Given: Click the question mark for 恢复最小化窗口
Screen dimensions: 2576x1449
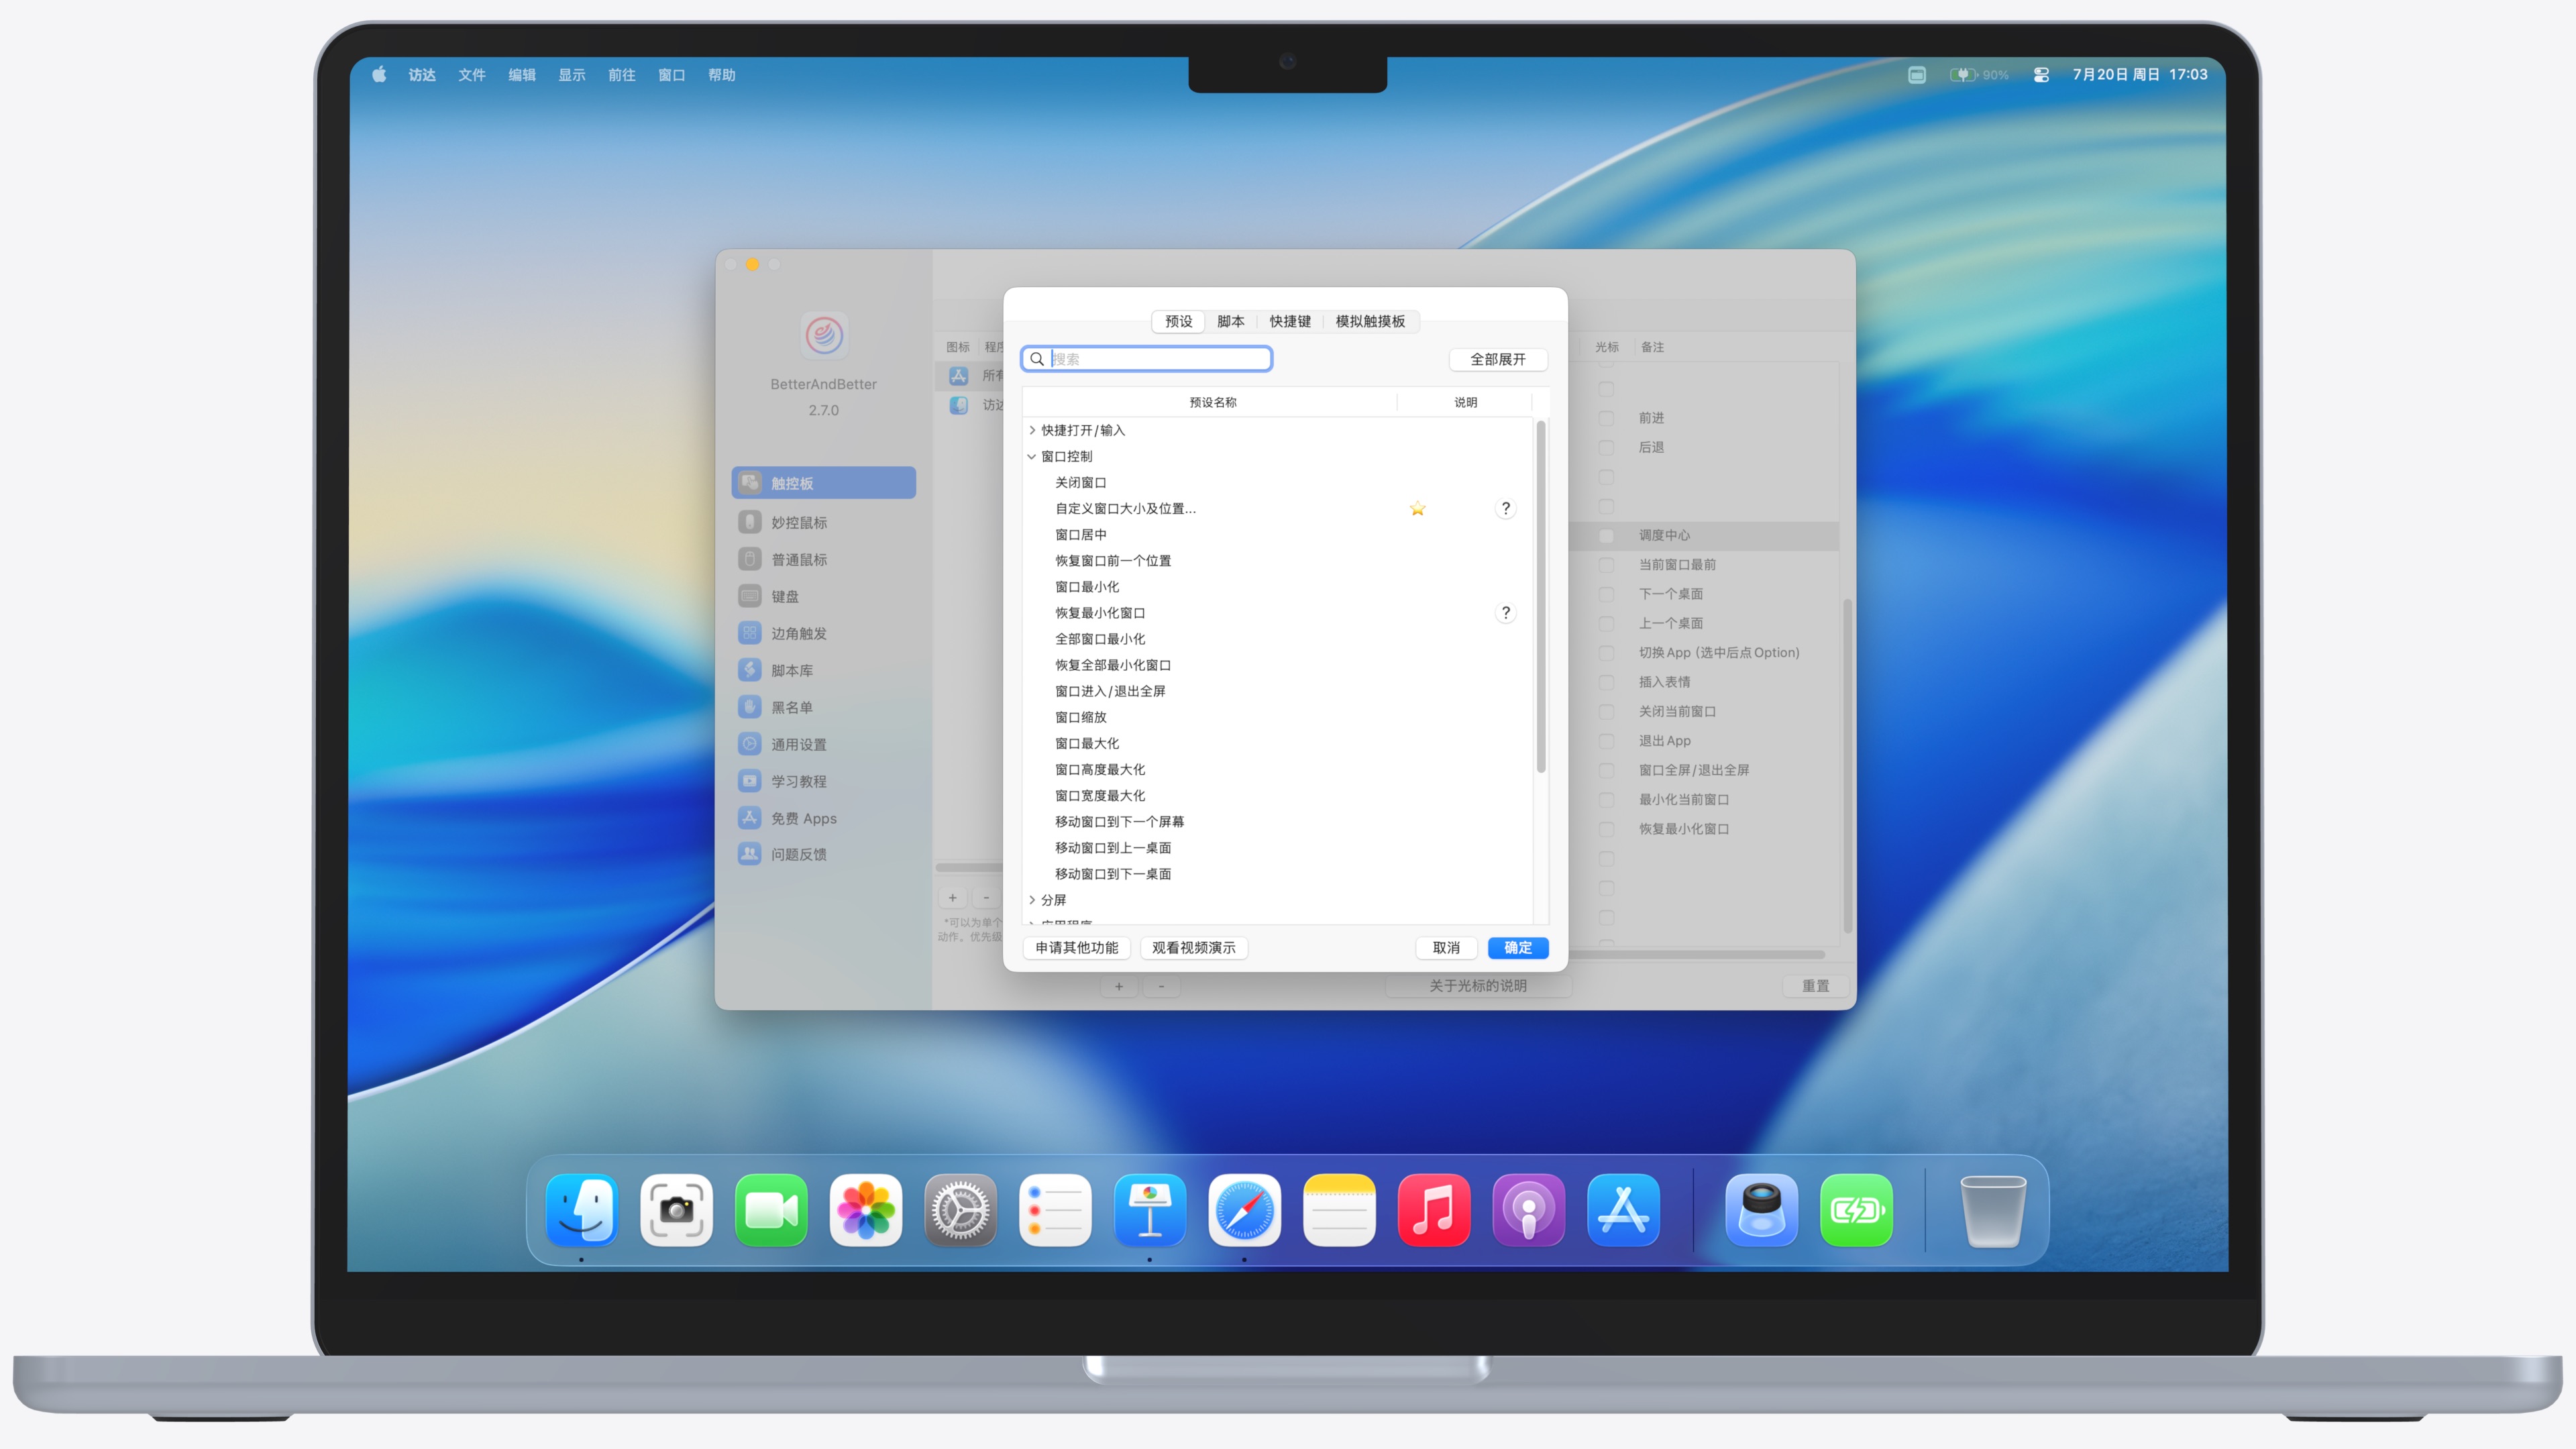Looking at the screenshot, I should (x=1505, y=613).
